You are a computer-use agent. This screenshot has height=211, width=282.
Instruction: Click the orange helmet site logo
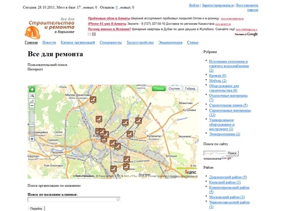tap(32, 33)
